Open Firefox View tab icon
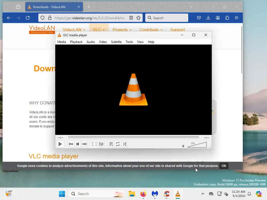 tap(18, 7)
